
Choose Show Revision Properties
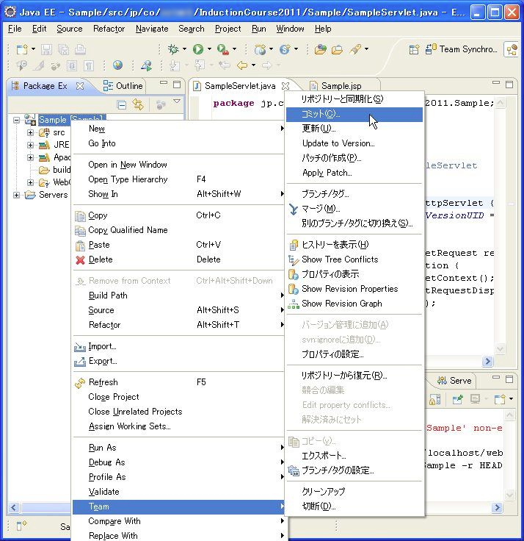point(354,289)
